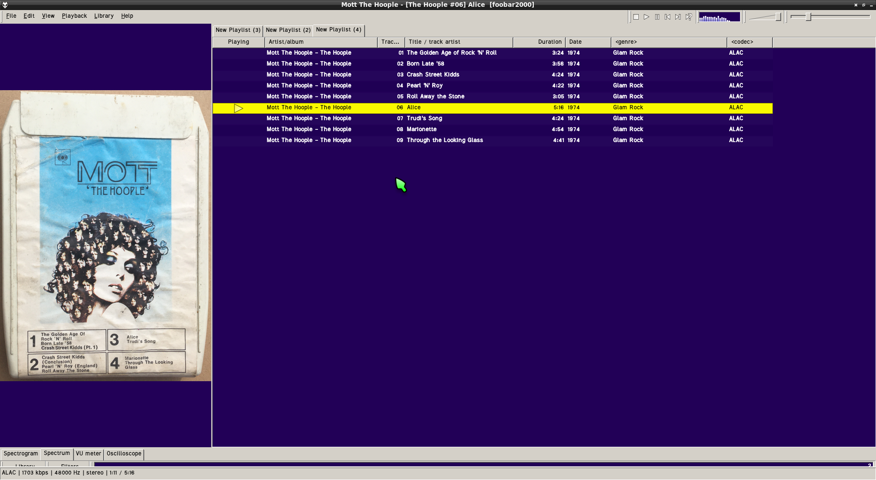The width and height of the screenshot is (876, 480).
Task: Select the track Roll Away the Stone
Action: click(493, 97)
